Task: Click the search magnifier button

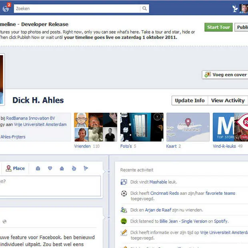Action: [144, 8]
